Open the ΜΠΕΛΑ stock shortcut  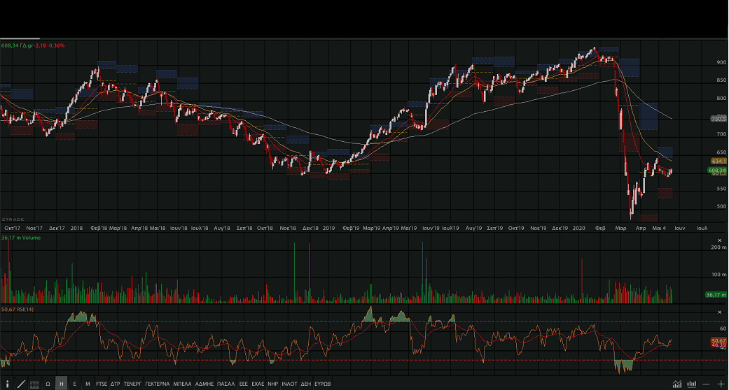coord(182,384)
